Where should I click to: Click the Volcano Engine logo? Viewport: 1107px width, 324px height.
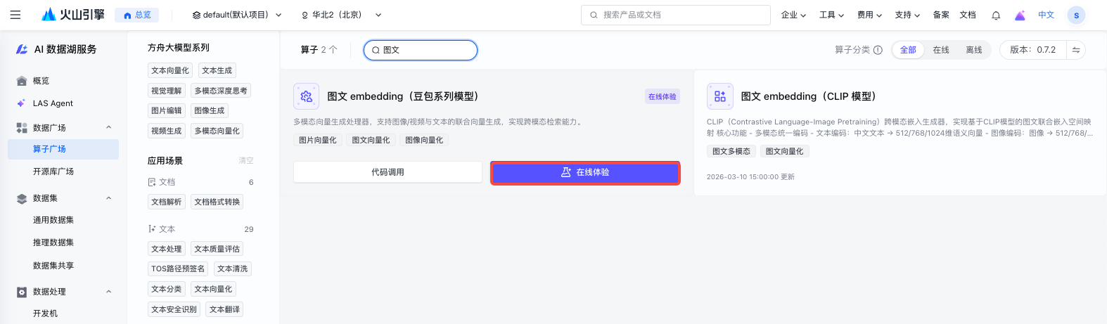tap(73, 15)
